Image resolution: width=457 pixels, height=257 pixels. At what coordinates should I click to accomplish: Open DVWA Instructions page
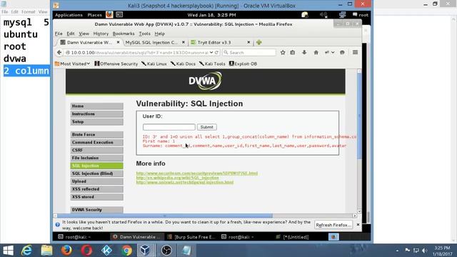[97, 114]
